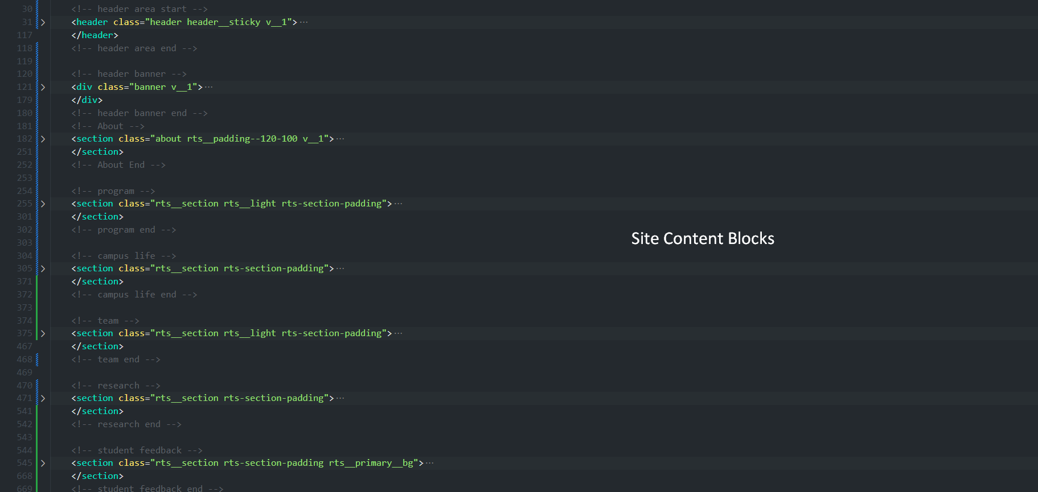Click the ellipsis after header header__sticky tag
This screenshot has height=492, width=1038.
pos(303,22)
